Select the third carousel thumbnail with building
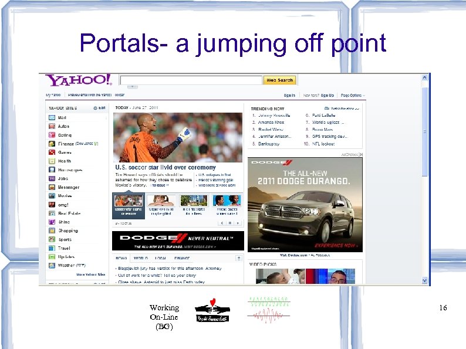466x349 pixels. 194,201
